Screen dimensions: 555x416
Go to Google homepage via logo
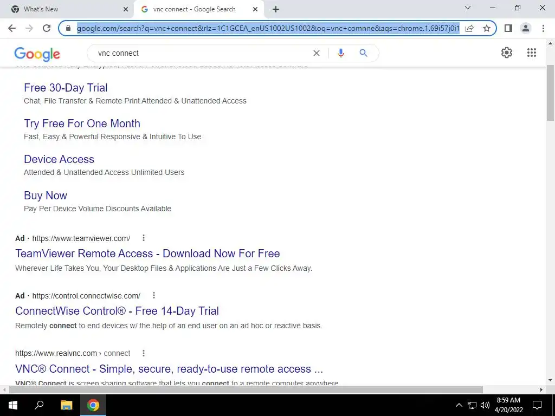[37, 54]
